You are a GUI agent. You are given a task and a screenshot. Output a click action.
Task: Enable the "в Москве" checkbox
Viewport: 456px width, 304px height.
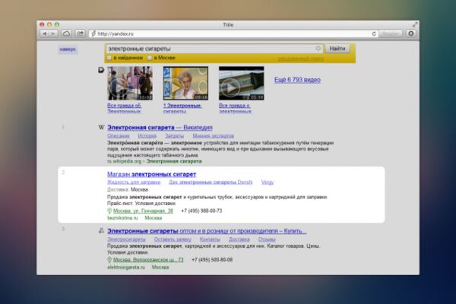[150, 58]
